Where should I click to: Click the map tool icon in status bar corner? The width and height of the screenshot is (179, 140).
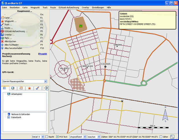click(x=173, y=137)
